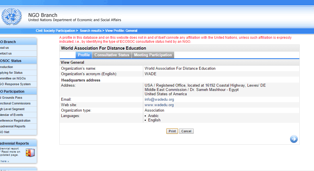Screen dimensions: 314x171
Task: Go to Civil Society Participation breadcrumb
Action: point(55,31)
